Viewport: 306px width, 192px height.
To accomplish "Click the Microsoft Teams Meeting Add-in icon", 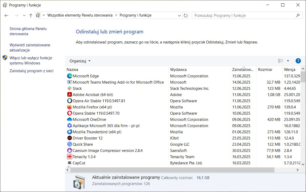I will [69, 82].
